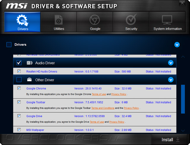The width and height of the screenshot is (190, 145).
Task: Click Google Drive's Status : Not installed text
Action: [158, 116]
